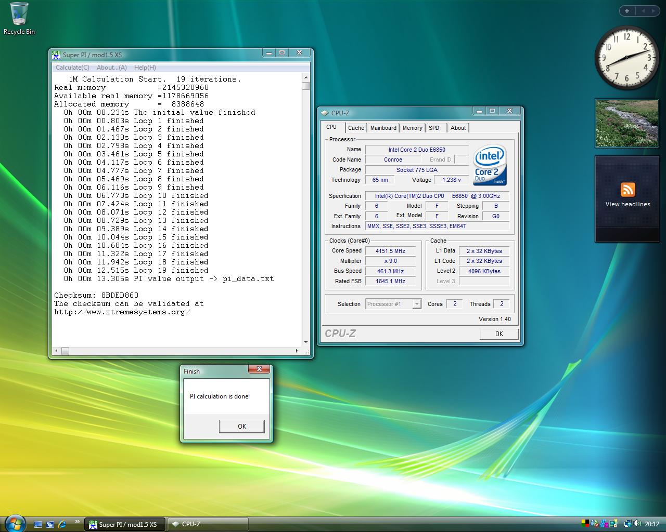The height and width of the screenshot is (532, 666).
Task: Click the Revision G0 field
Action: tap(495, 216)
